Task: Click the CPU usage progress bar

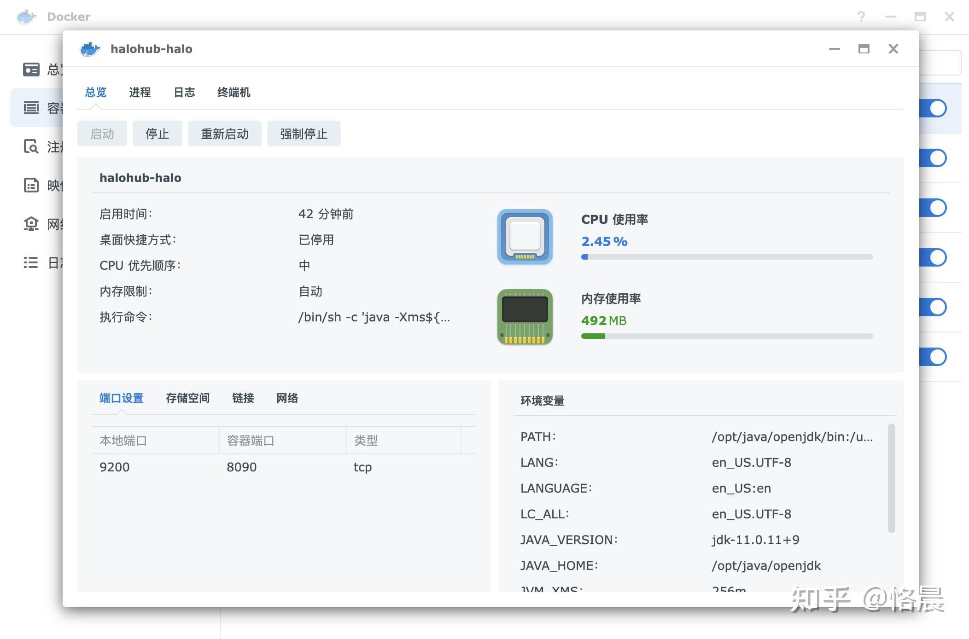Action: (x=727, y=257)
